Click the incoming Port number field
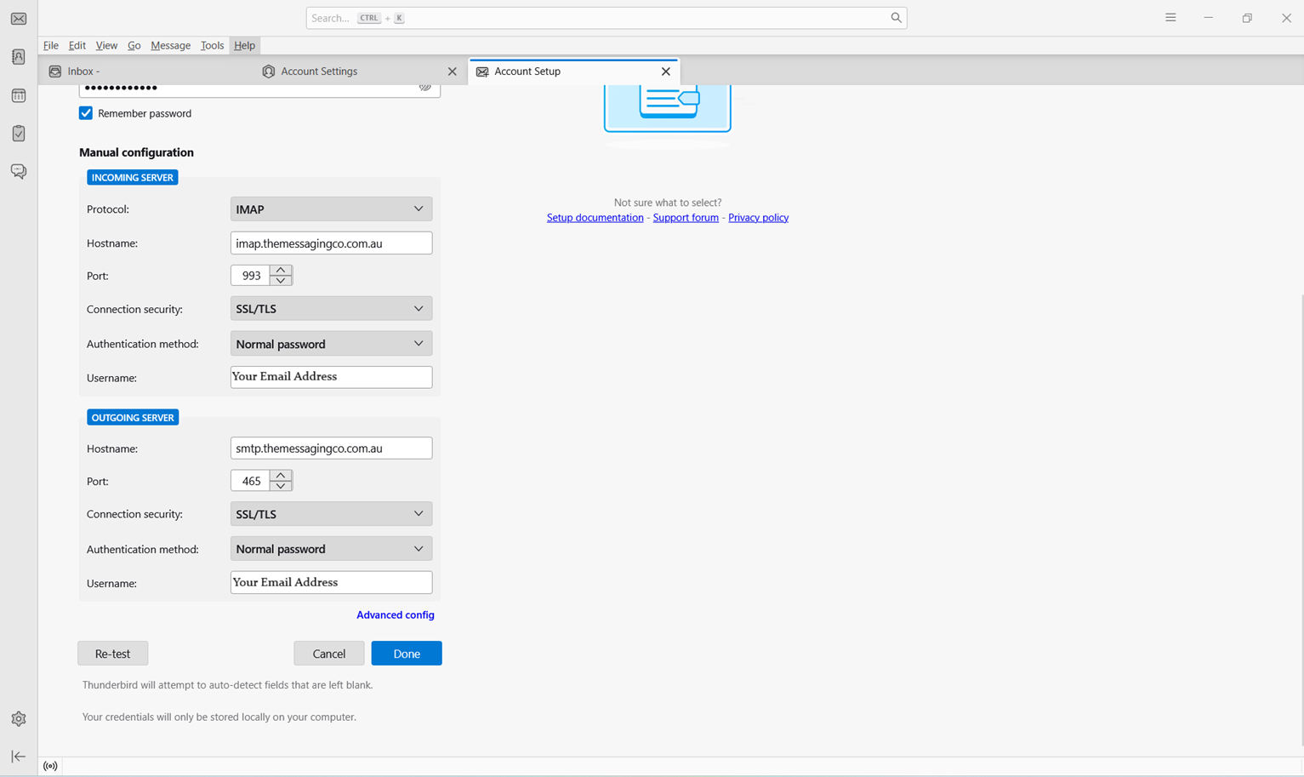The image size is (1304, 777). (250, 276)
